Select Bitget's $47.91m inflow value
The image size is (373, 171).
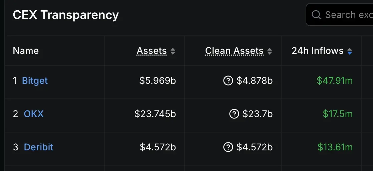click(335, 81)
